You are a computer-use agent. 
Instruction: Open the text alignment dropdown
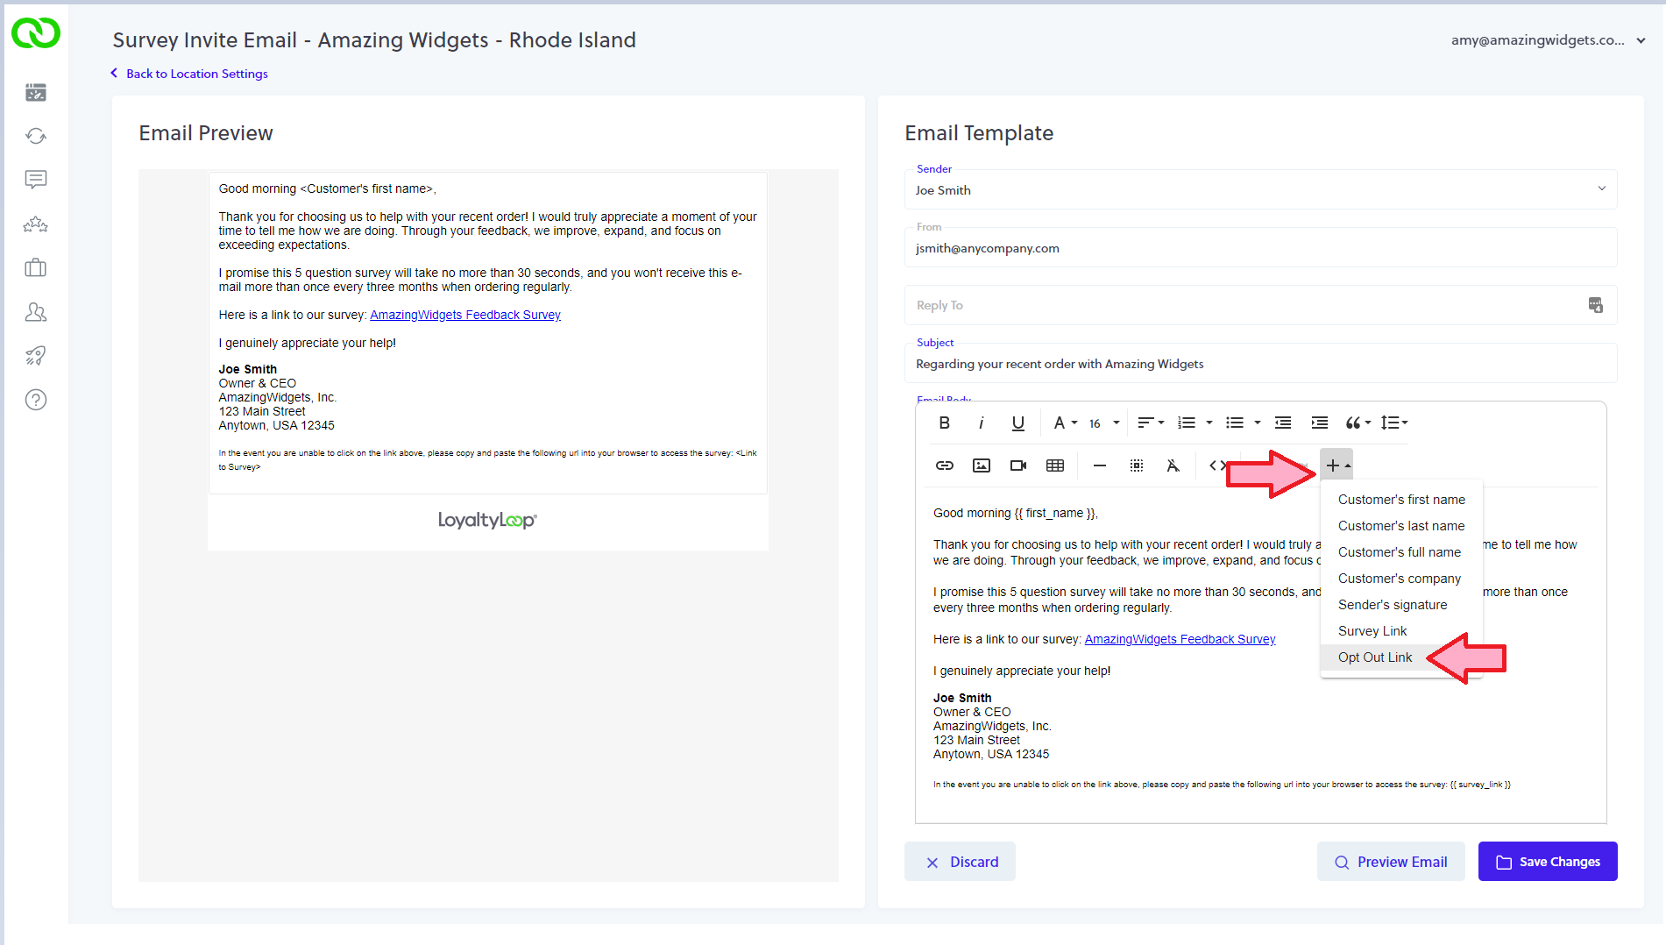[x=1151, y=423]
